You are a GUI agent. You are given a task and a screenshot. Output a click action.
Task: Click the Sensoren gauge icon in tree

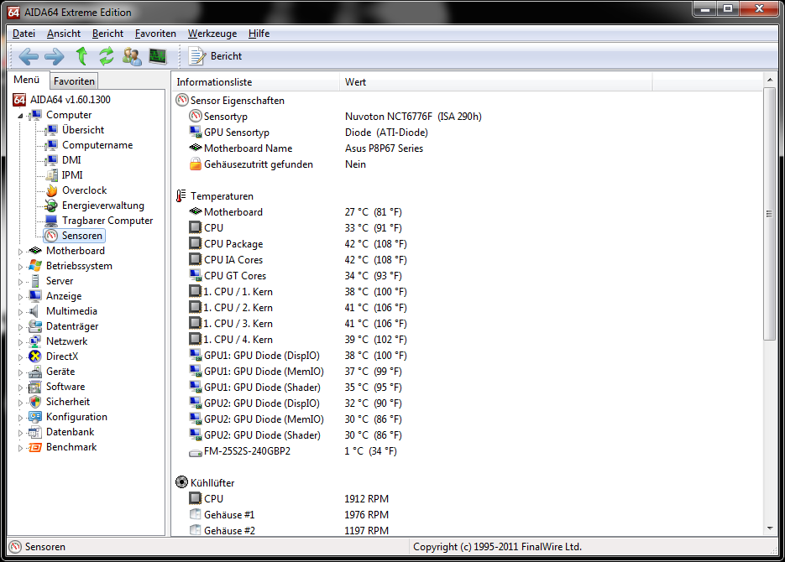(x=51, y=236)
